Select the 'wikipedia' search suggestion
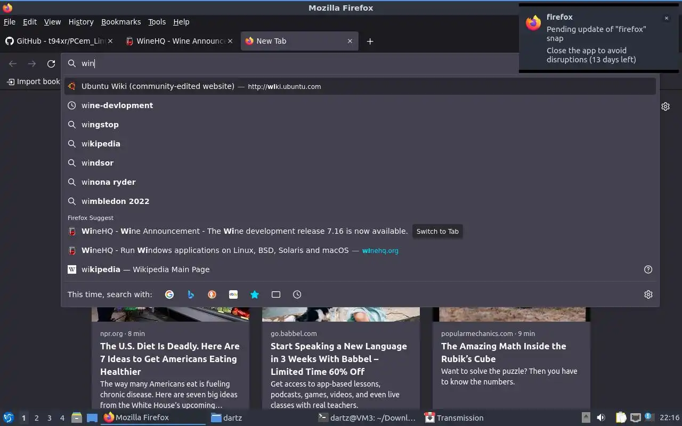682x426 pixels. 360,144
